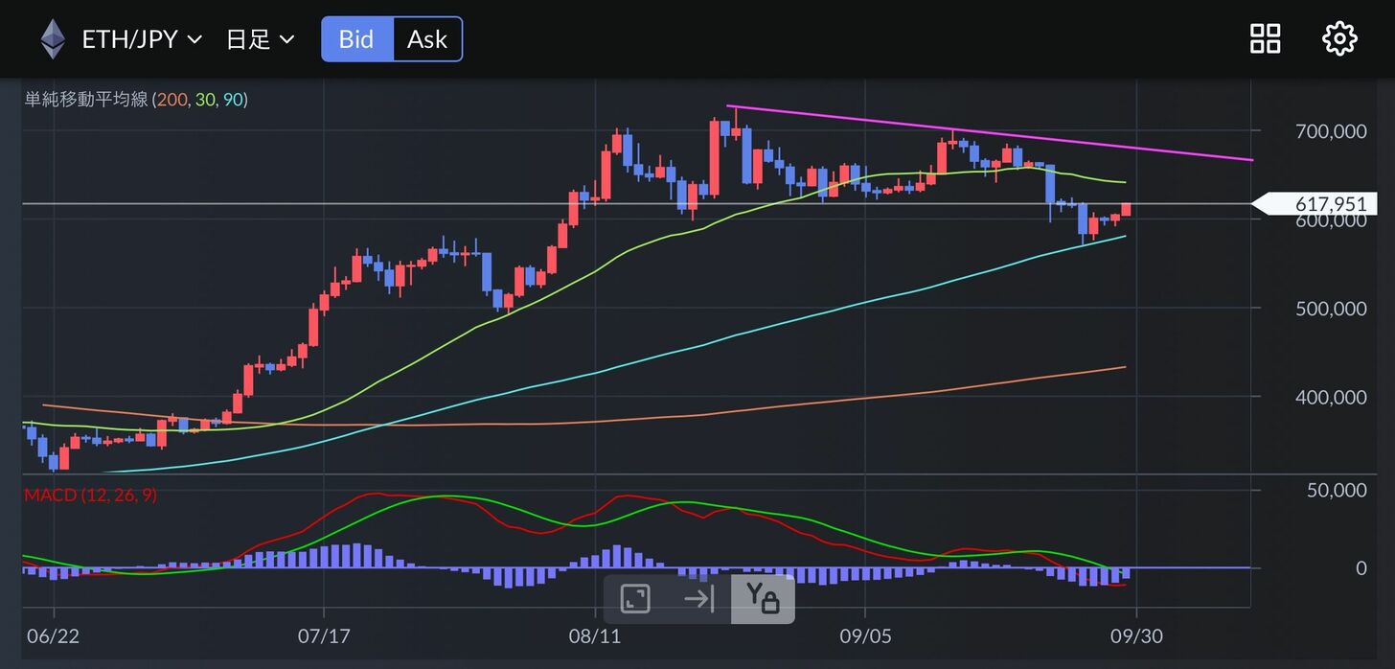This screenshot has height=669, width=1395.
Task: Click the 07/17 date axis label
Action: 324,636
